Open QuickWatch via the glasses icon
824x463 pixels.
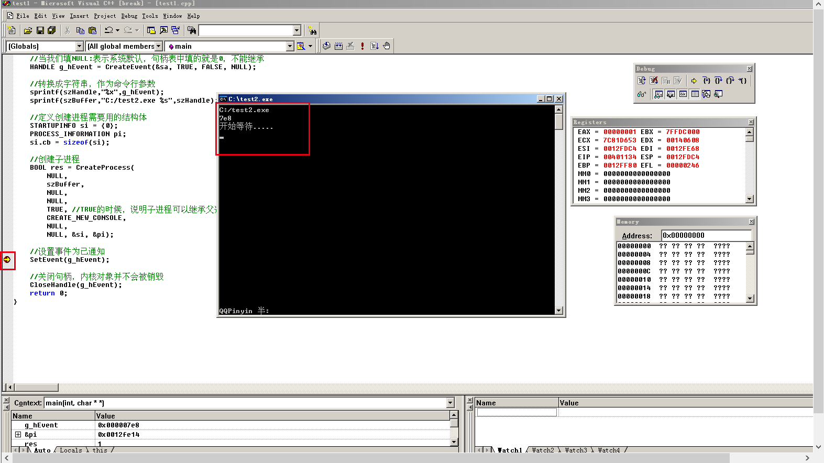coord(642,94)
